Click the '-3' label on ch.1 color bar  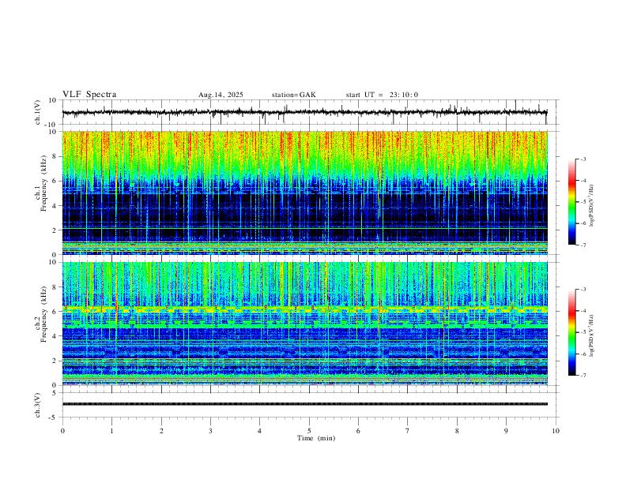point(583,159)
